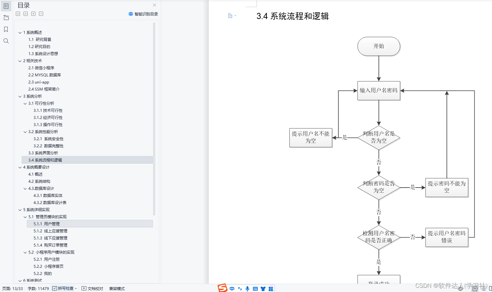Screen dimensions: 492x292
Task: Toggle eye protection mode eye icon
Action: pyautogui.click(x=460, y=289)
